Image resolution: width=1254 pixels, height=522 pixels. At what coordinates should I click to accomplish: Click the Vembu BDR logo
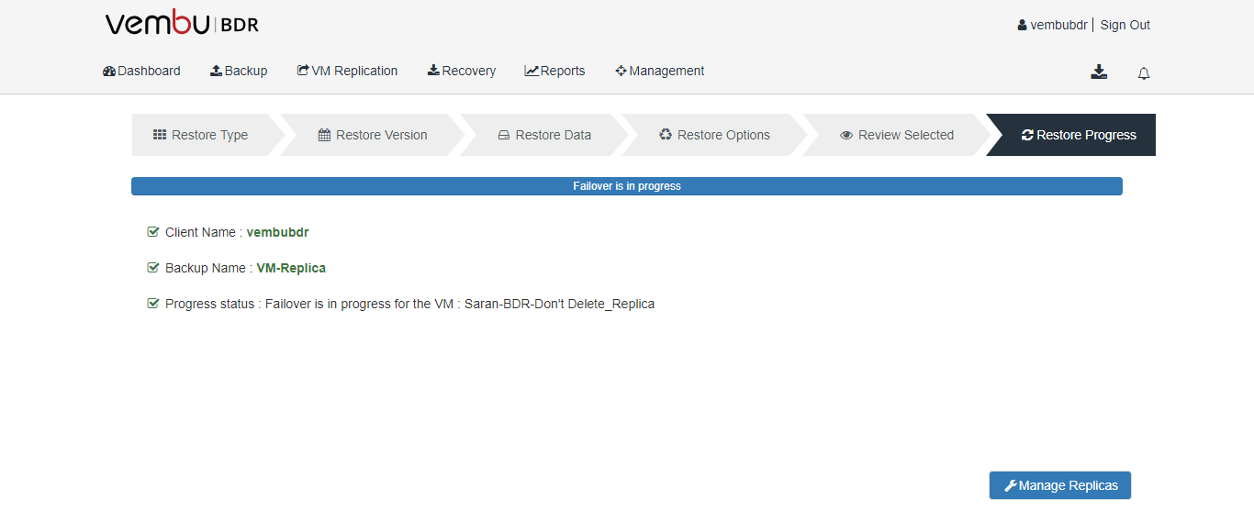(x=182, y=23)
